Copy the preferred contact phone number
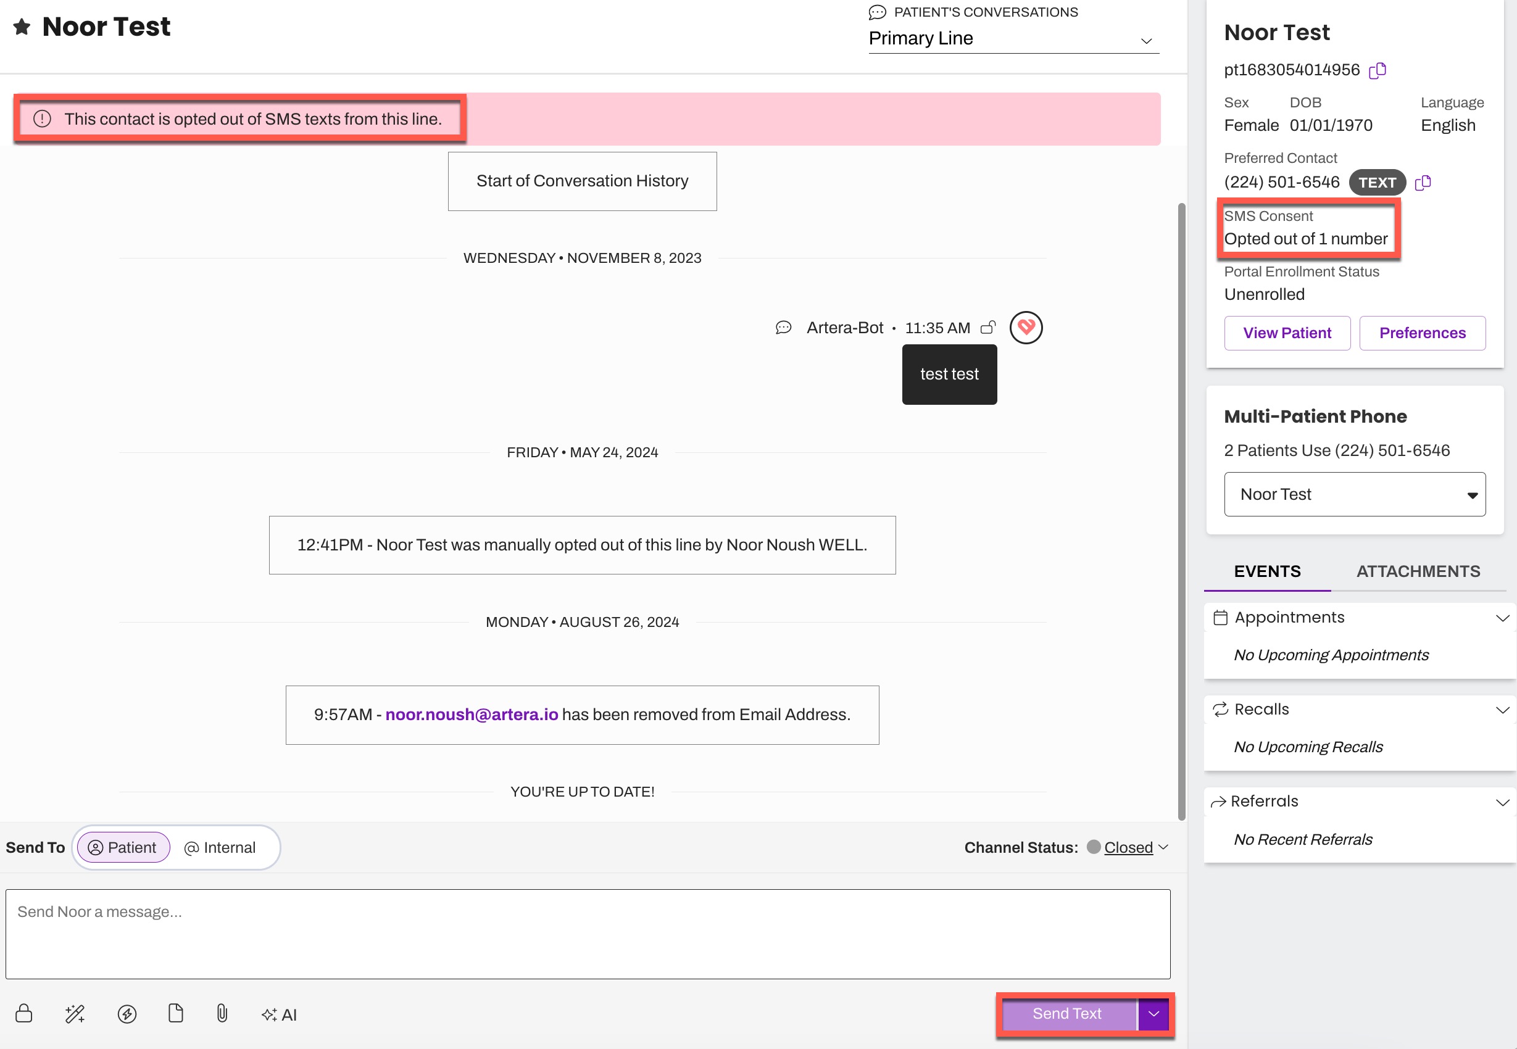 pyautogui.click(x=1424, y=183)
